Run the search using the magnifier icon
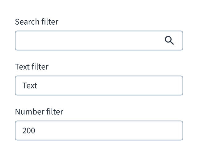The width and height of the screenshot is (198, 155). [169, 40]
